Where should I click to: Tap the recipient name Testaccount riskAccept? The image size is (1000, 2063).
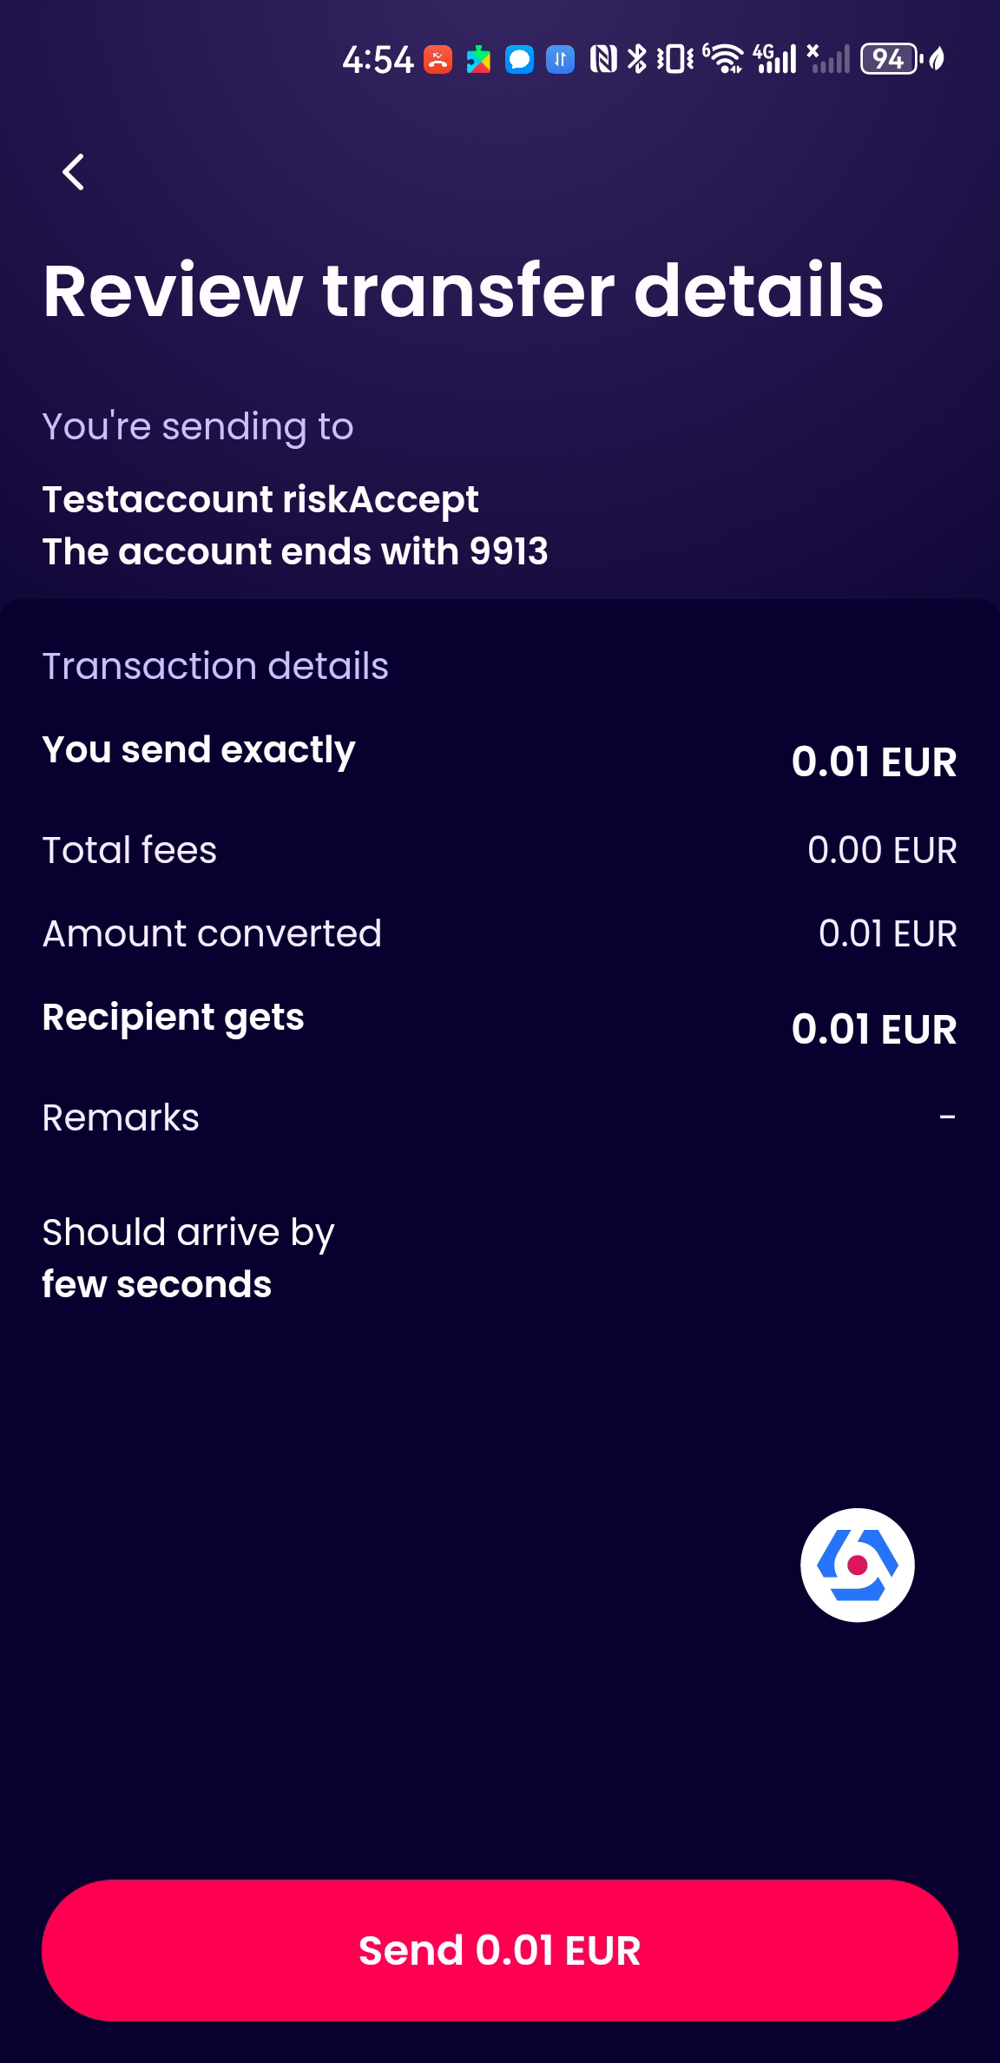pos(260,499)
